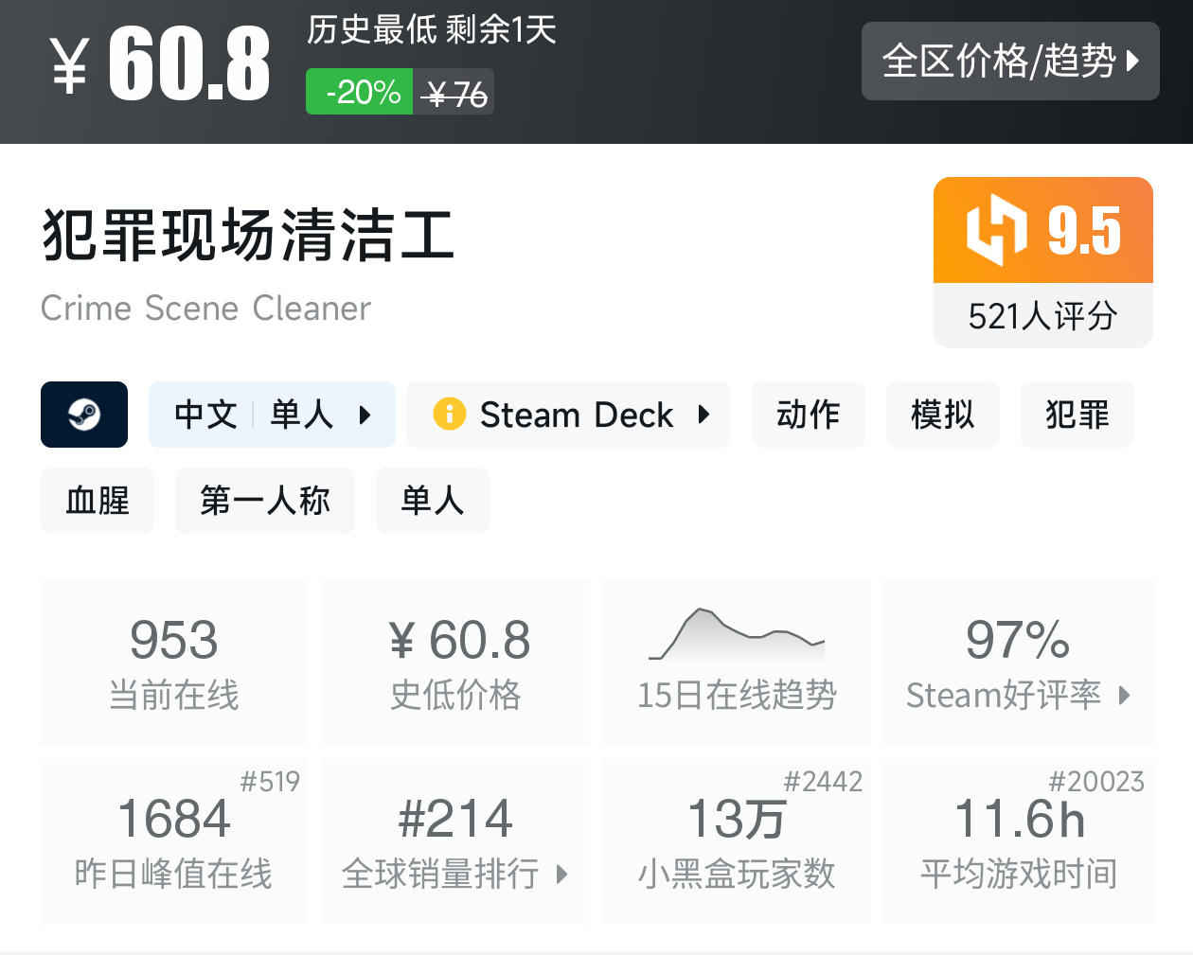Click the green -20% discount badge
This screenshot has height=955, width=1193.
[360, 93]
